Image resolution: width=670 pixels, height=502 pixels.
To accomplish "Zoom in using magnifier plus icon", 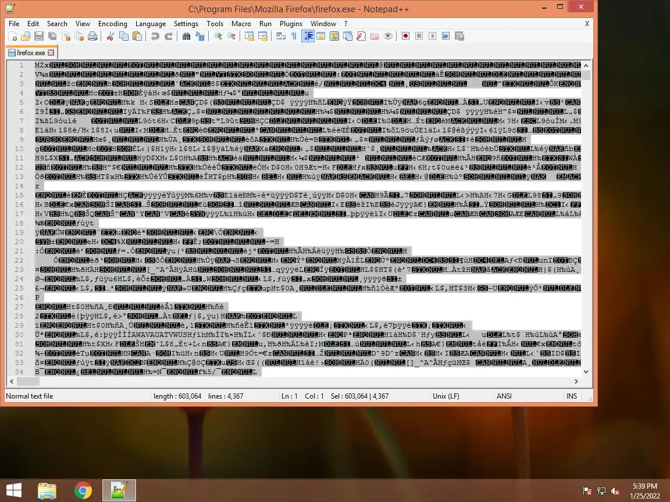I will pos(218,36).
